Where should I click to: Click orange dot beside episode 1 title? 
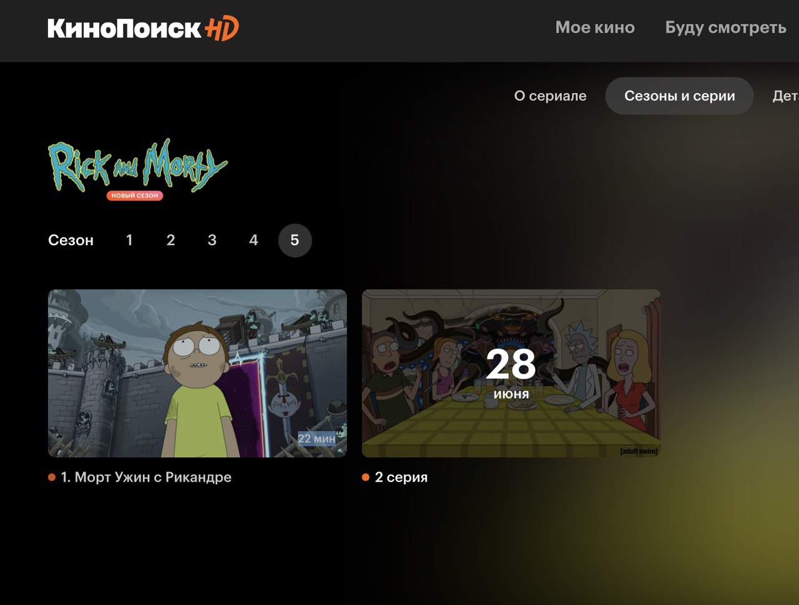coord(52,477)
